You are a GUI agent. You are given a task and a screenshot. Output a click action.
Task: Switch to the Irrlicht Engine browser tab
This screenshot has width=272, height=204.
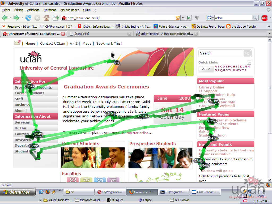click(x=167, y=34)
